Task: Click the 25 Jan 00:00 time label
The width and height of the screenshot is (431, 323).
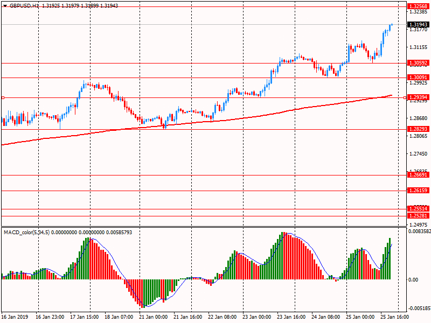Action: pyautogui.click(x=360, y=317)
